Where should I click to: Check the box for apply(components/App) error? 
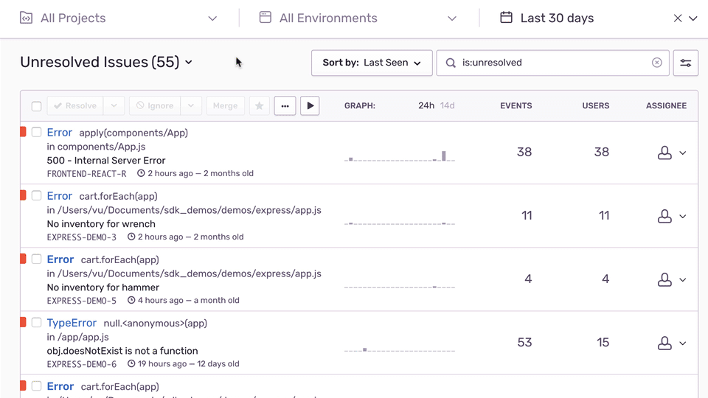coord(36,133)
